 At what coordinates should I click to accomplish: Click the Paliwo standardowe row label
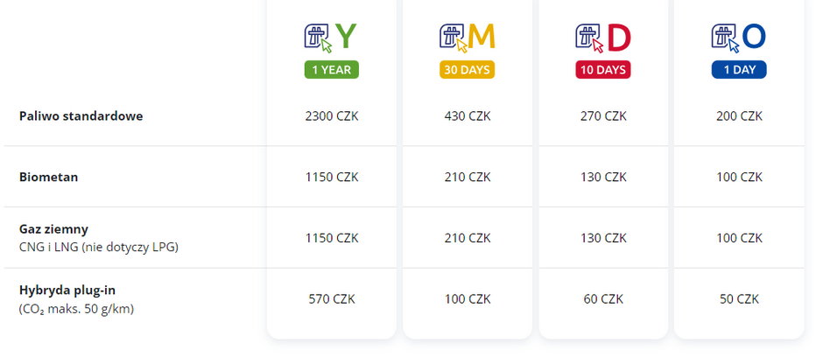(x=81, y=115)
